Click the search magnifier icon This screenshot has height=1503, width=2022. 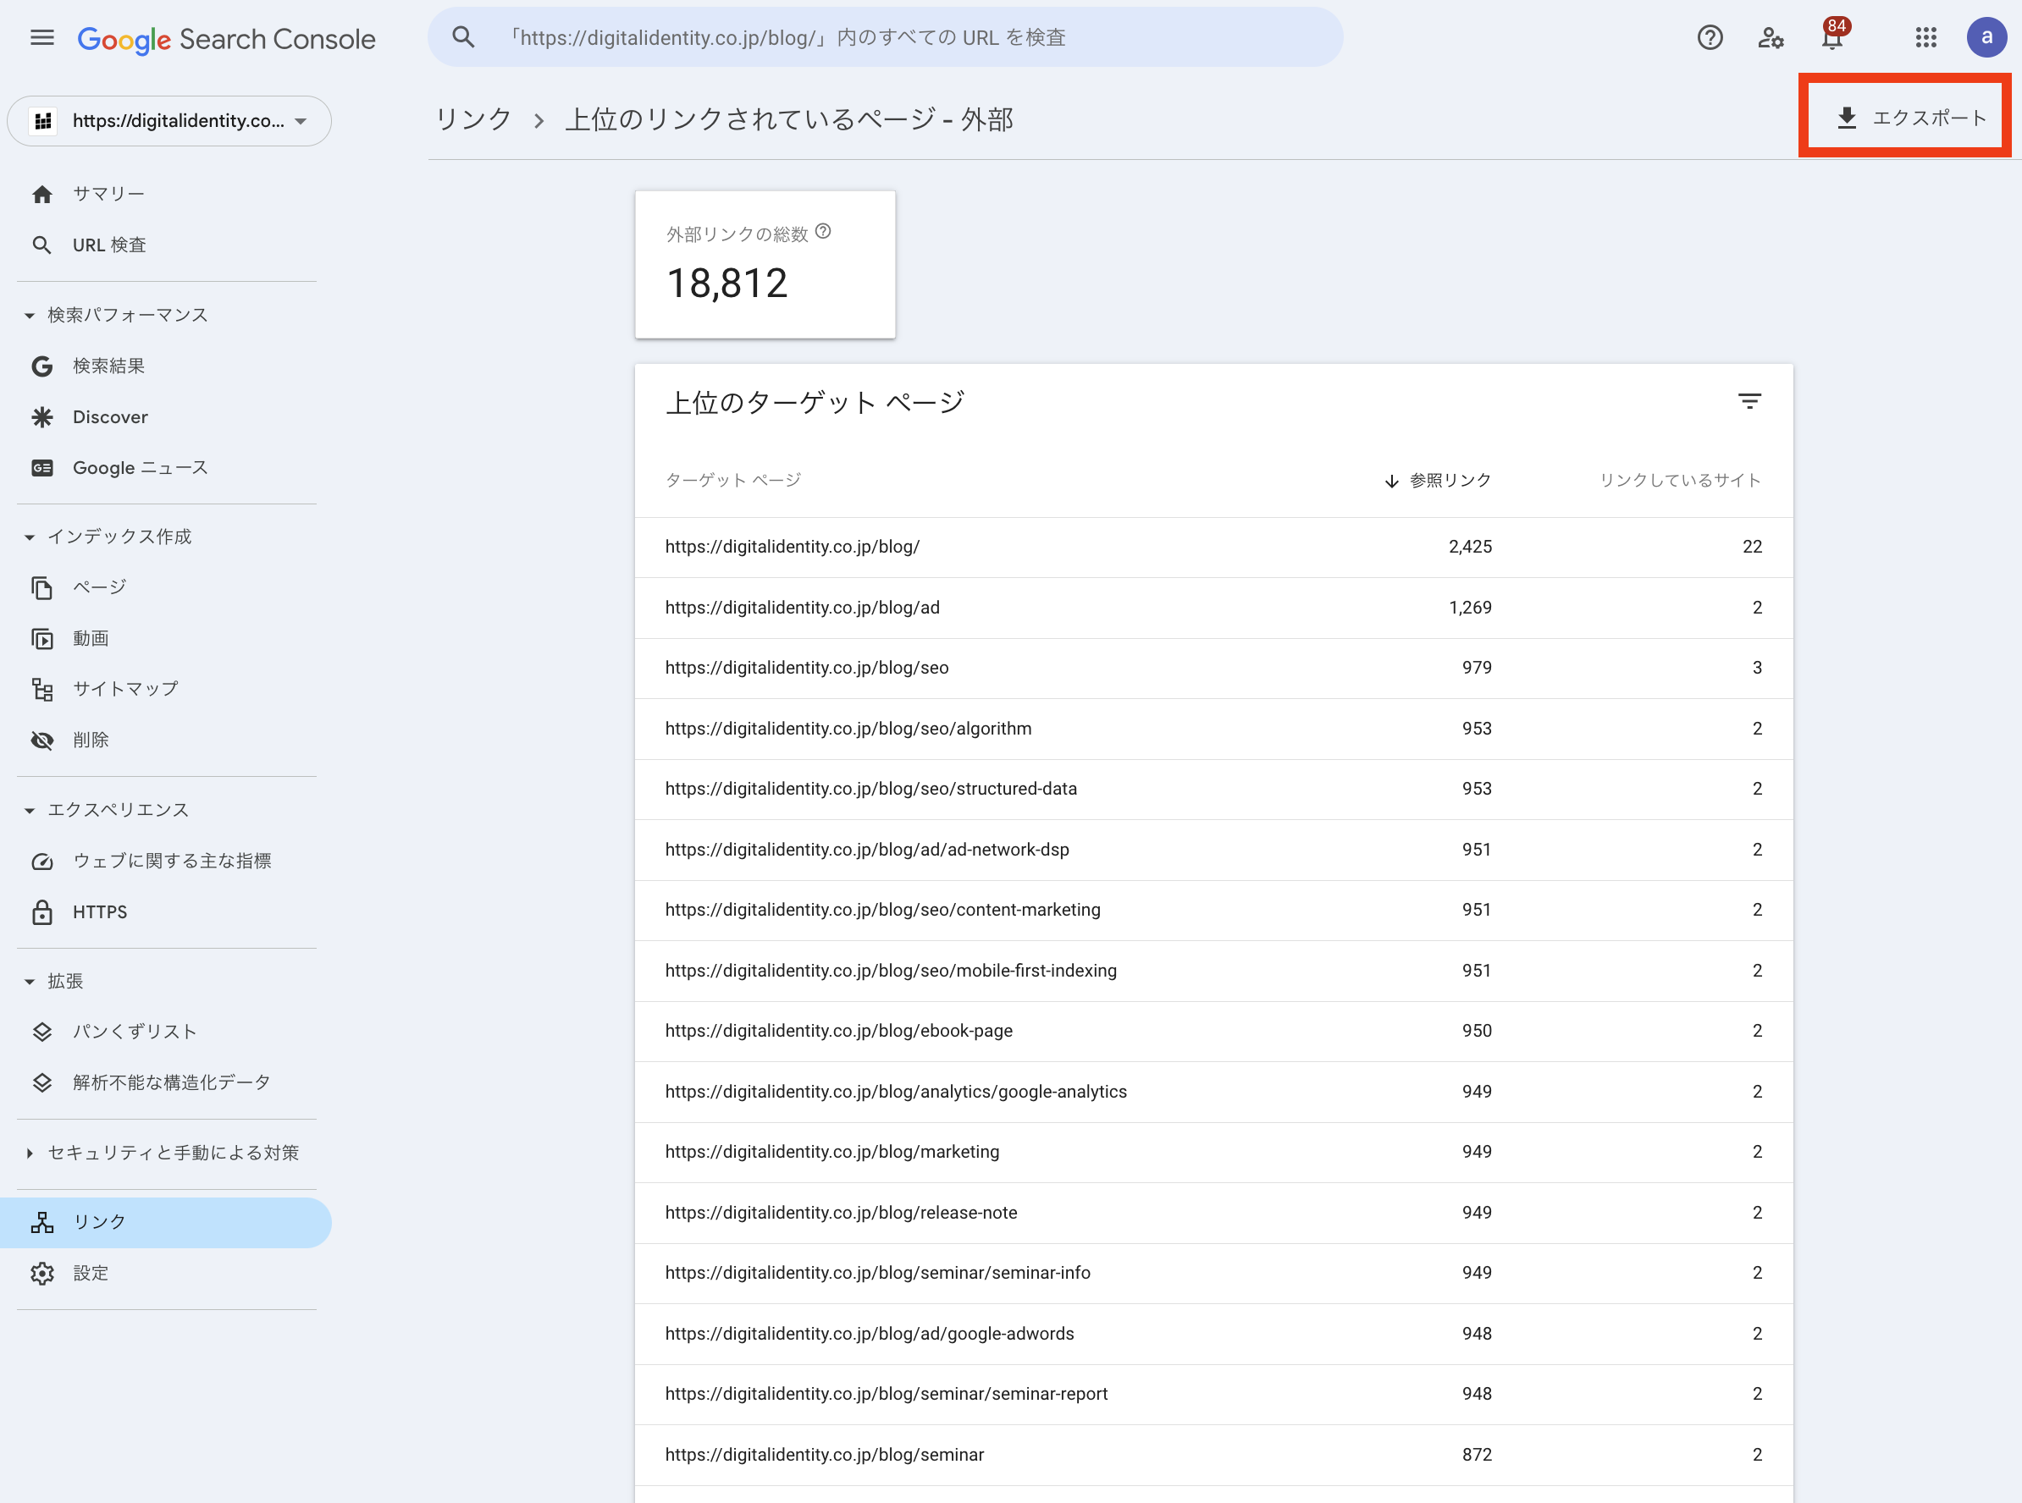pyautogui.click(x=463, y=37)
